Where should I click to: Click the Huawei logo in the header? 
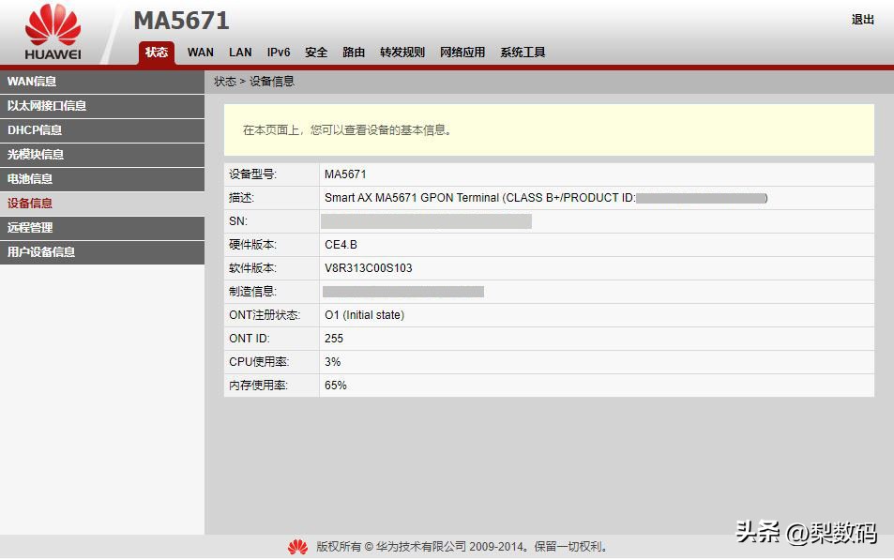coord(52,28)
